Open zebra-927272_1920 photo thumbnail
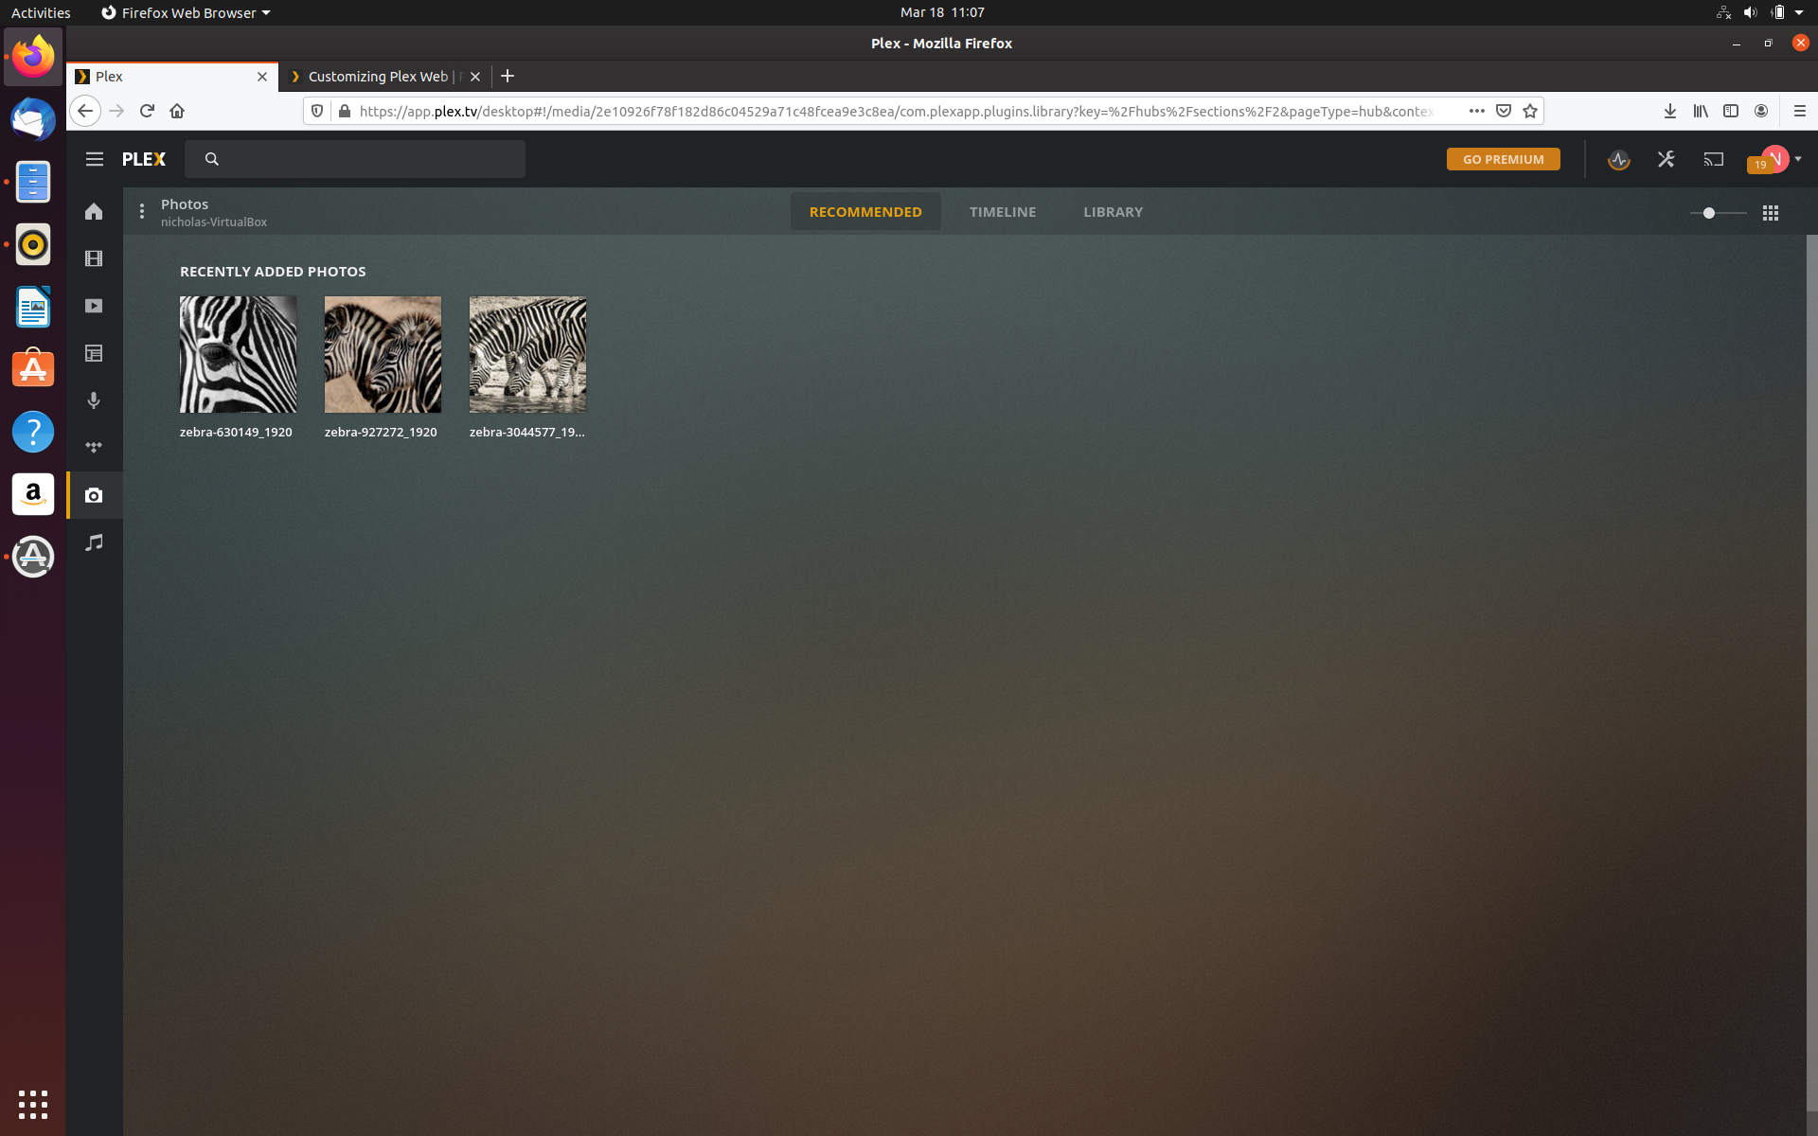1818x1136 pixels. click(383, 354)
